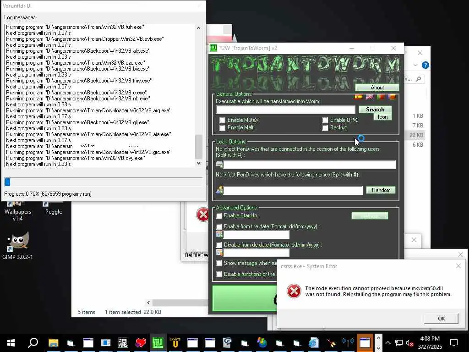
Task: Select the Portuguese flag language in T2W
Action: 381,97
